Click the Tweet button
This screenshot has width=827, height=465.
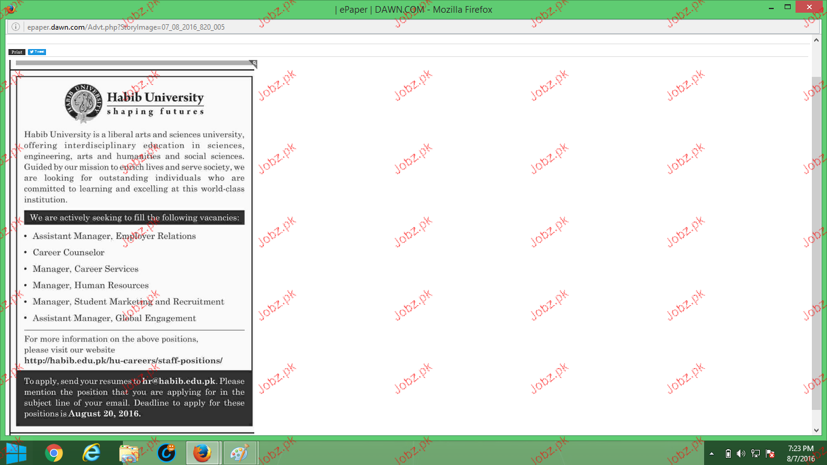37,52
